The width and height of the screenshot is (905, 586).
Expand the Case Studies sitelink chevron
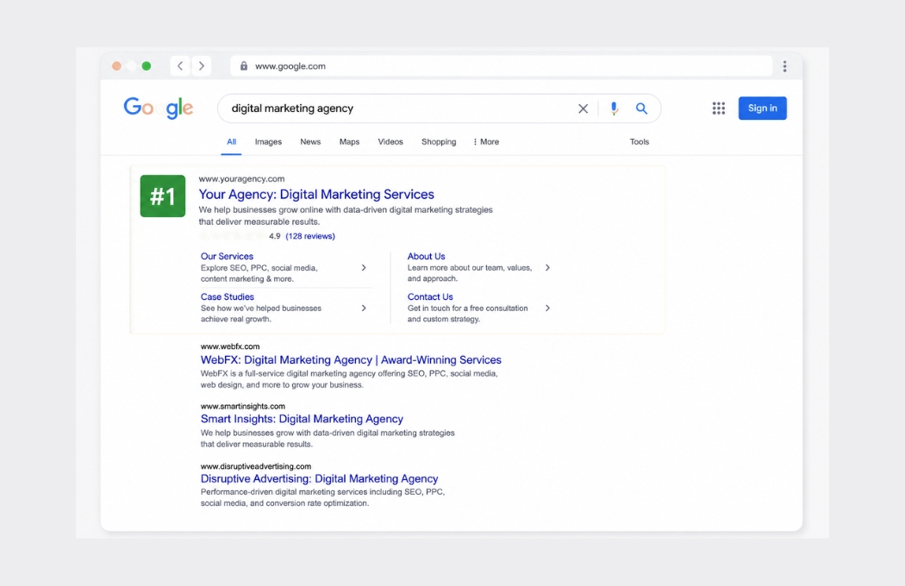click(364, 309)
